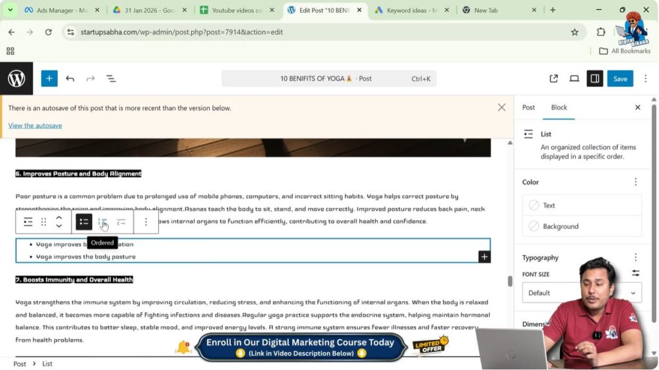Screen dimensions: 659x370
Task: Dismiss the autosave notice
Action: tap(501, 107)
